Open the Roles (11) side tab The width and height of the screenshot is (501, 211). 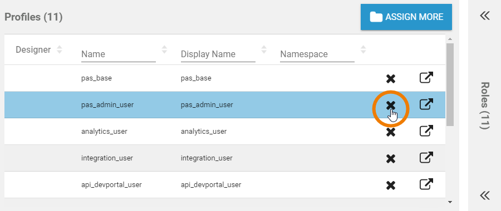pyautogui.click(x=485, y=106)
